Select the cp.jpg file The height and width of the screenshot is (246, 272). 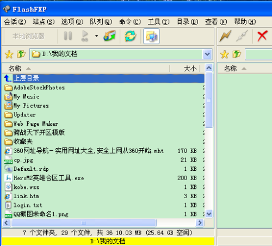(x=23, y=160)
